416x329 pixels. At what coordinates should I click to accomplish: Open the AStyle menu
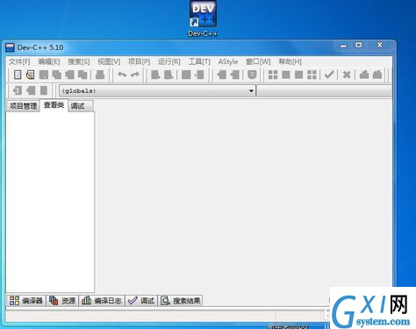coord(228,61)
